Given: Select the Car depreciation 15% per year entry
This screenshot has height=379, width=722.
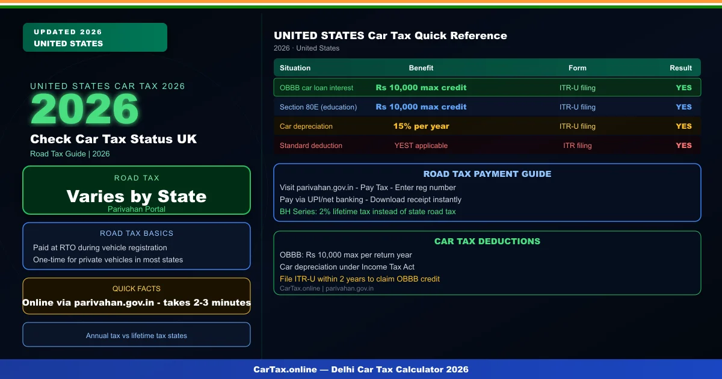Looking at the screenshot, I should click(421, 126).
